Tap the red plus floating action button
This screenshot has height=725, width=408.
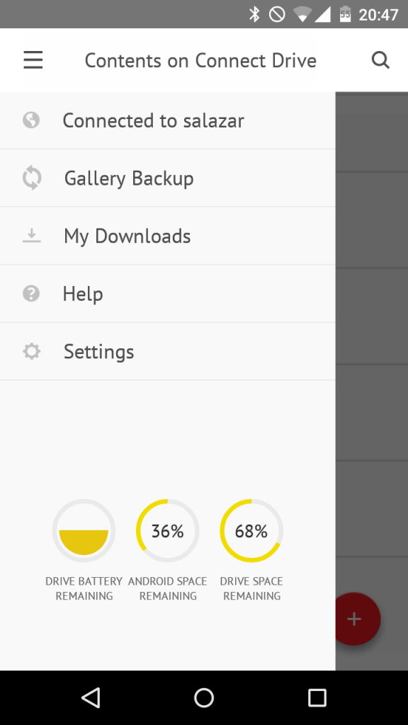tap(353, 619)
